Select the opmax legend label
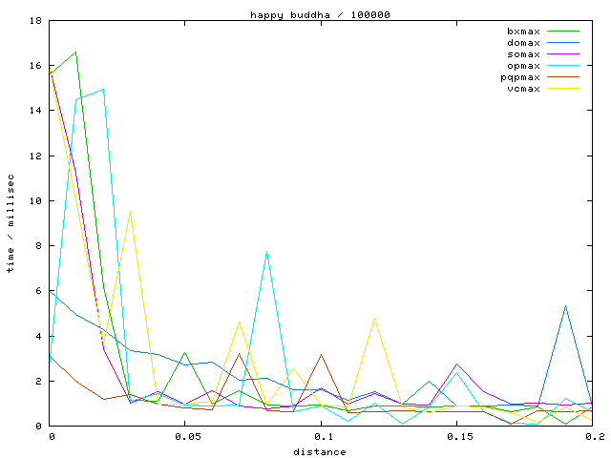Viewport: 611px width, 458px height. click(523, 66)
